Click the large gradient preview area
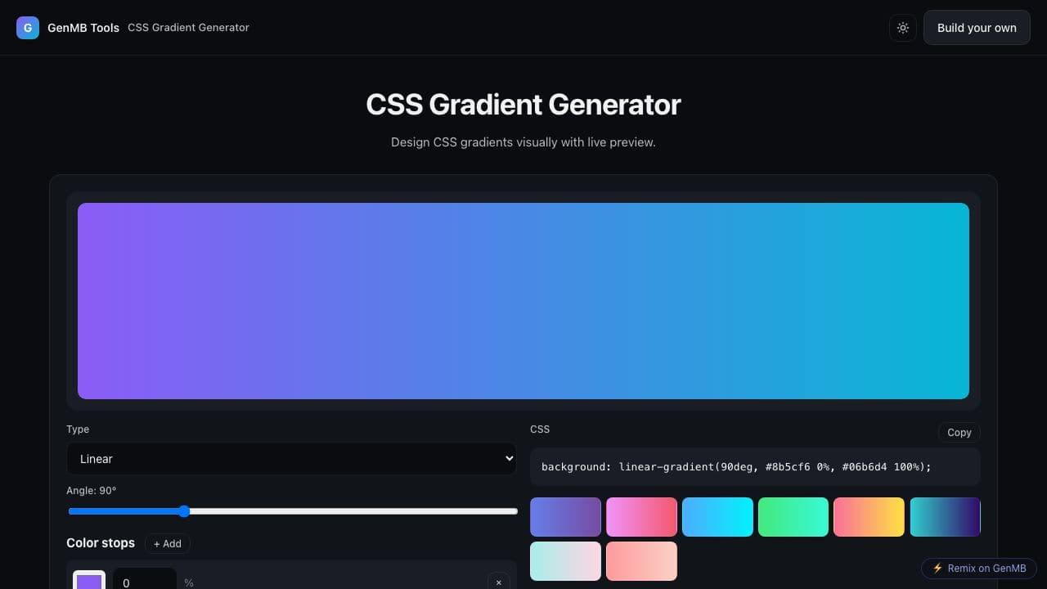This screenshot has height=589, width=1047. [x=523, y=301]
